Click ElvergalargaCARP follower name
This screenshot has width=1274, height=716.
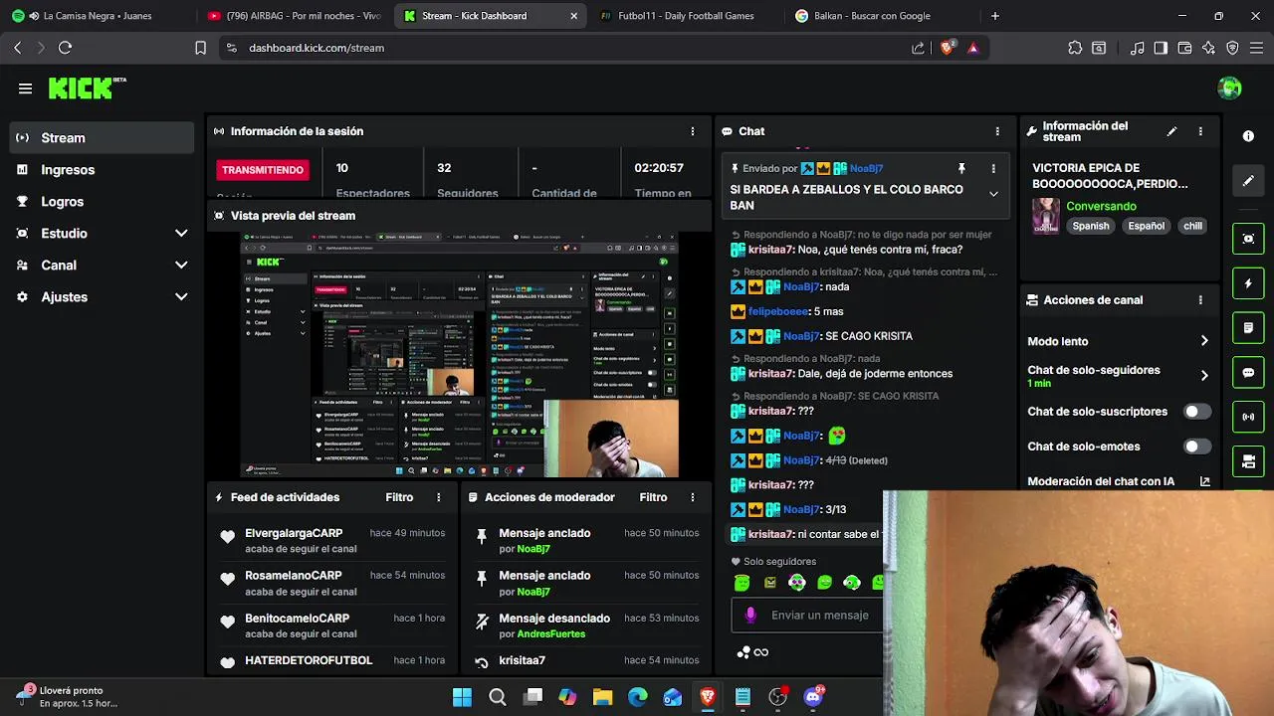(x=294, y=534)
